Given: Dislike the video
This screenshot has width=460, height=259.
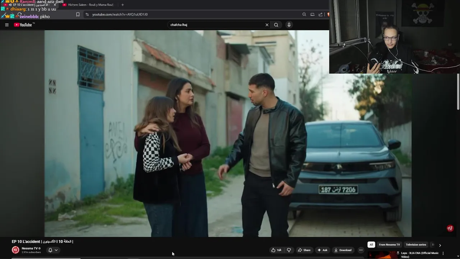Looking at the screenshot, I should pyautogui.click(x=289, y=250).
